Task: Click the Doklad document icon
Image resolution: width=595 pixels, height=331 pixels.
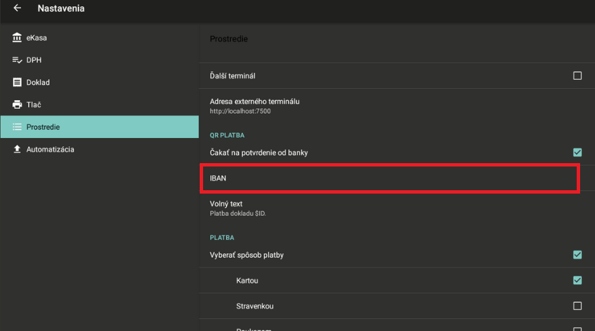Action: (17, 83)
